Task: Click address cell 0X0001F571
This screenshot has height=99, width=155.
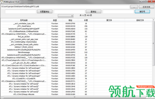Action: (70, 81)
